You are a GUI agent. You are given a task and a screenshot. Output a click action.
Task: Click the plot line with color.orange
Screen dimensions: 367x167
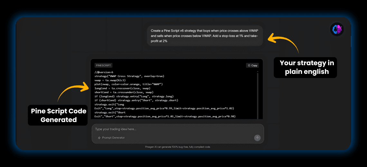click(x=129, y=84)
